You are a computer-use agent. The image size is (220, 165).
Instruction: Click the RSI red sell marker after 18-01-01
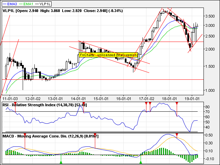(177, 103)
